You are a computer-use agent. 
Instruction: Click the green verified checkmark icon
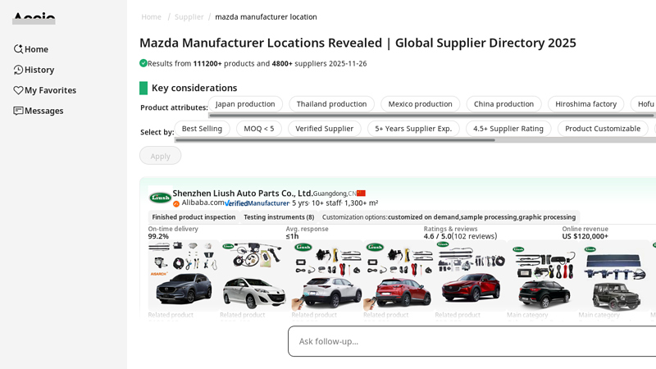tap(143, 63)
